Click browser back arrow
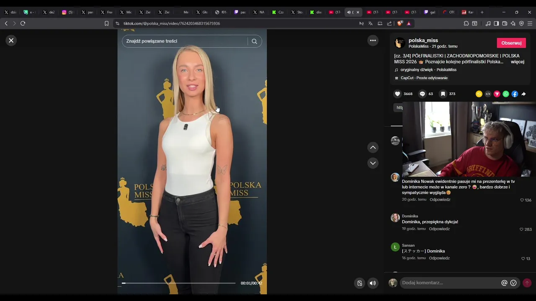 pyautogui.click(x=6, y=23)
